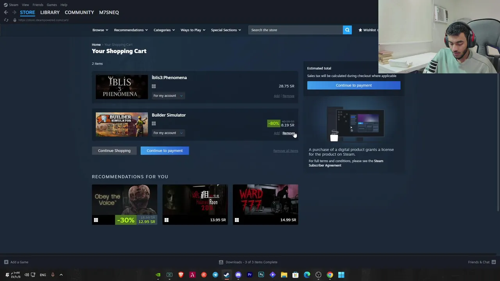Open NVIDIA app from the taskbar
The height and width of the screenshot is (281, 500).
[158, 275]
